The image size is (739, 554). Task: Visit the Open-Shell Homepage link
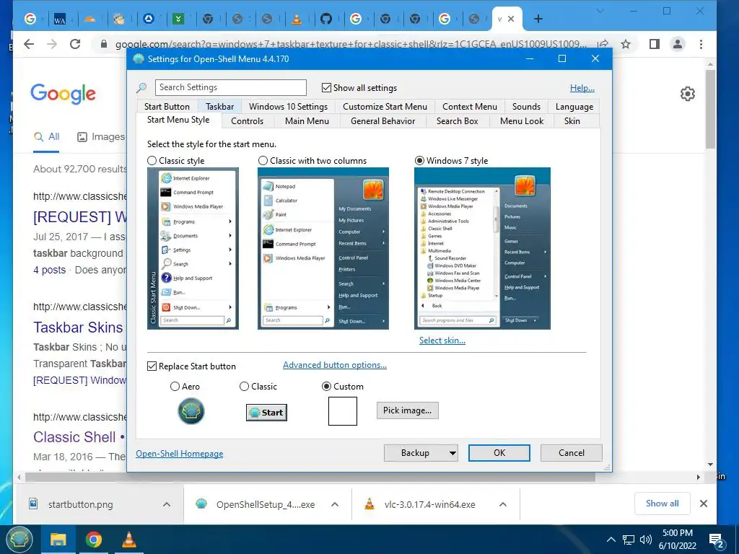180,454
